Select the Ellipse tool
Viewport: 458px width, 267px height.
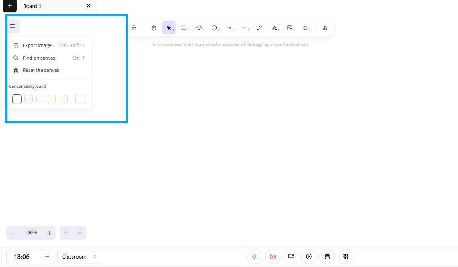point(215,28)
